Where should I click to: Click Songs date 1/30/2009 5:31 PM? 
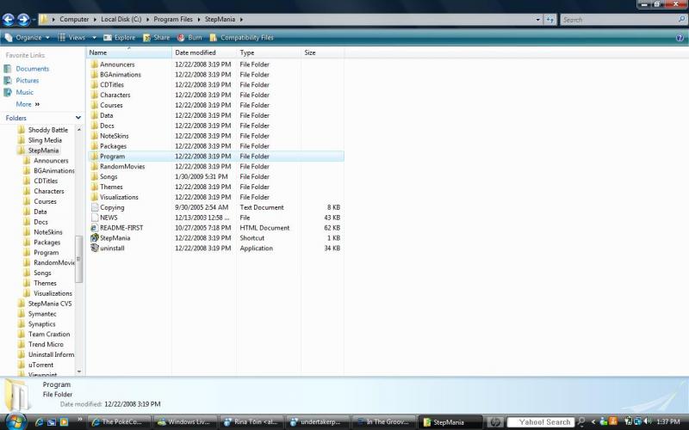(202, 177)
